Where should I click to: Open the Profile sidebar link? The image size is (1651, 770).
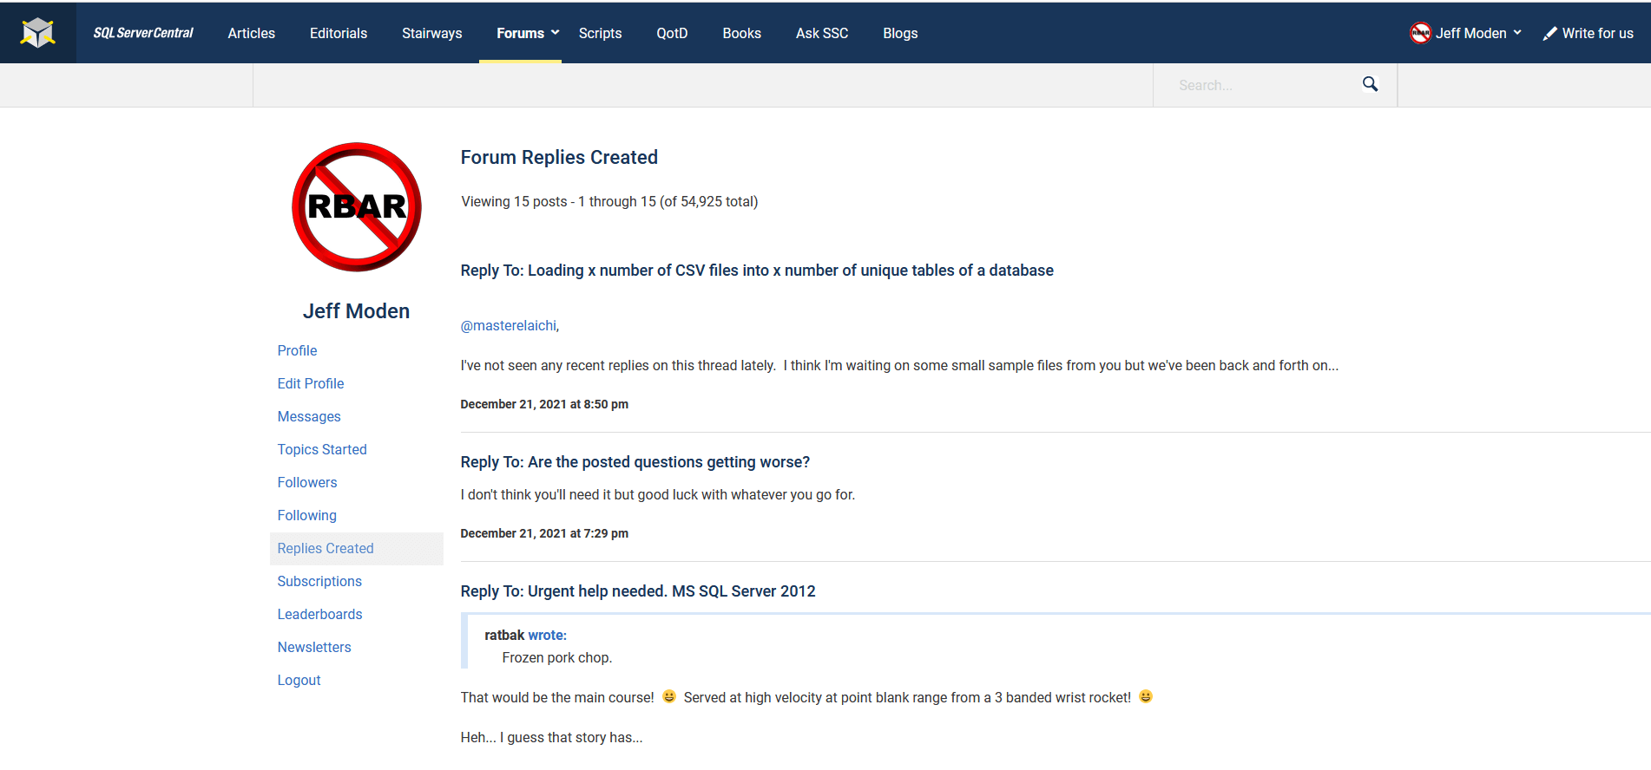[298, 350]
